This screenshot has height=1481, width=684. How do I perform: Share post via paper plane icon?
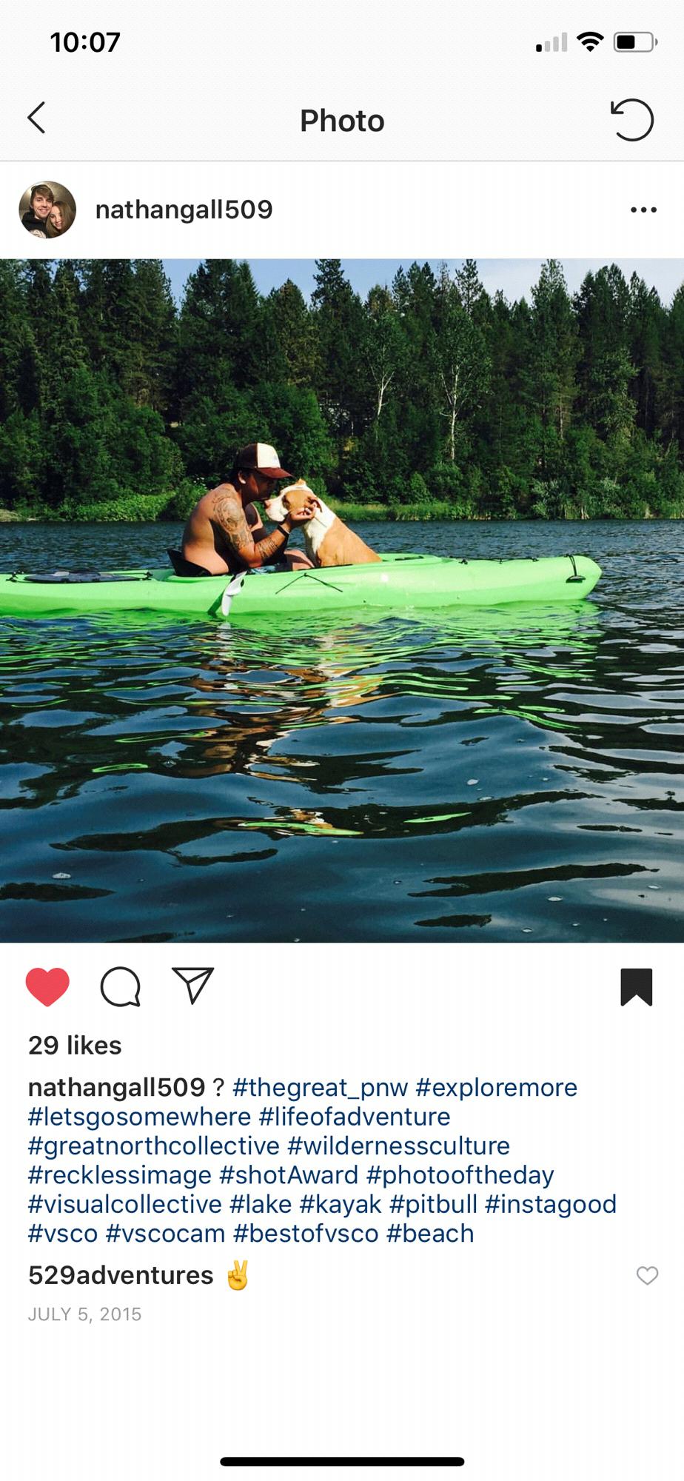click(193, 986)
